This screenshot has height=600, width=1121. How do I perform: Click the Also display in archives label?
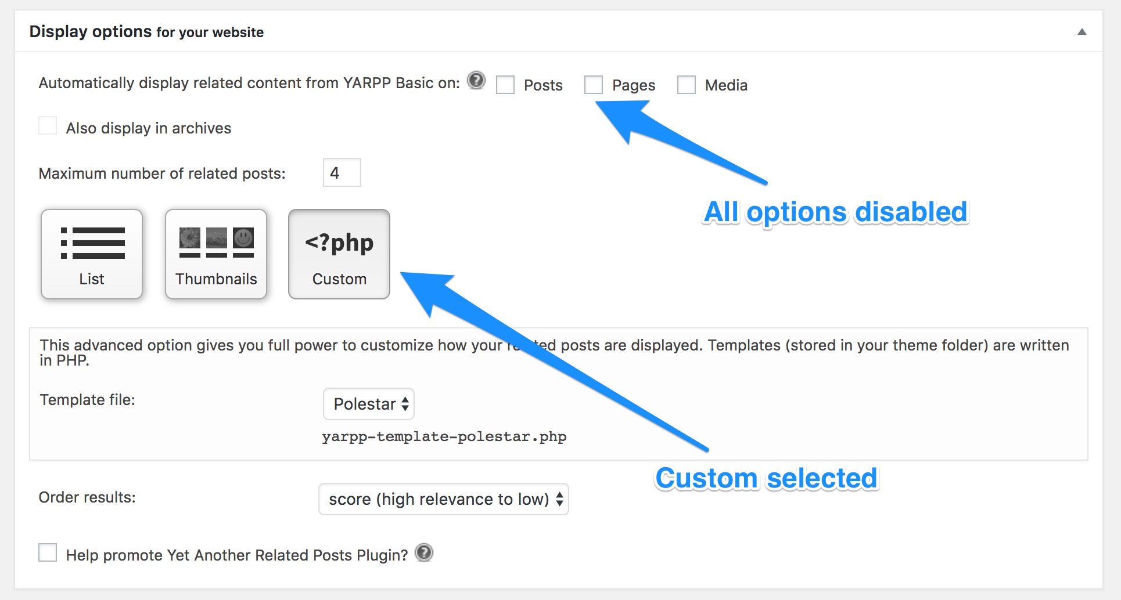(149, 128)
